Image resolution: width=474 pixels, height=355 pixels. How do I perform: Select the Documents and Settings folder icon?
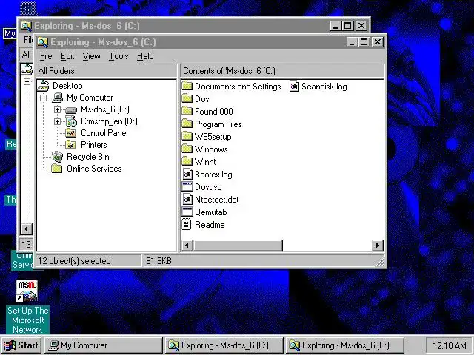coord(187,87)
